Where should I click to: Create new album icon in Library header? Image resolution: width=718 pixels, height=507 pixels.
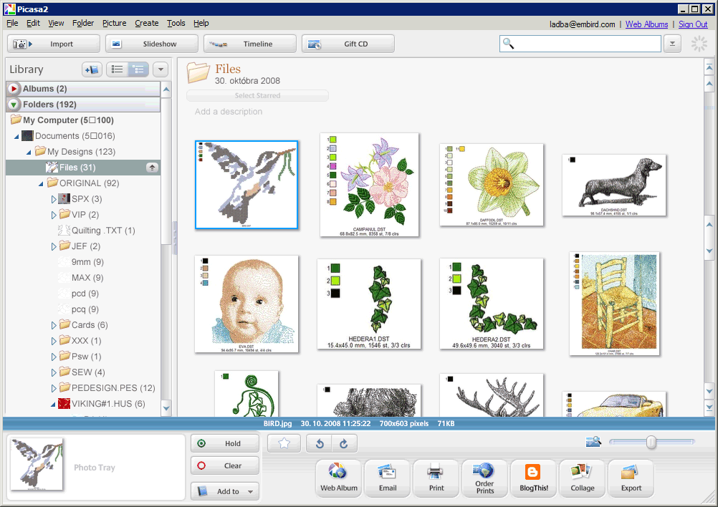coord(92,69)
